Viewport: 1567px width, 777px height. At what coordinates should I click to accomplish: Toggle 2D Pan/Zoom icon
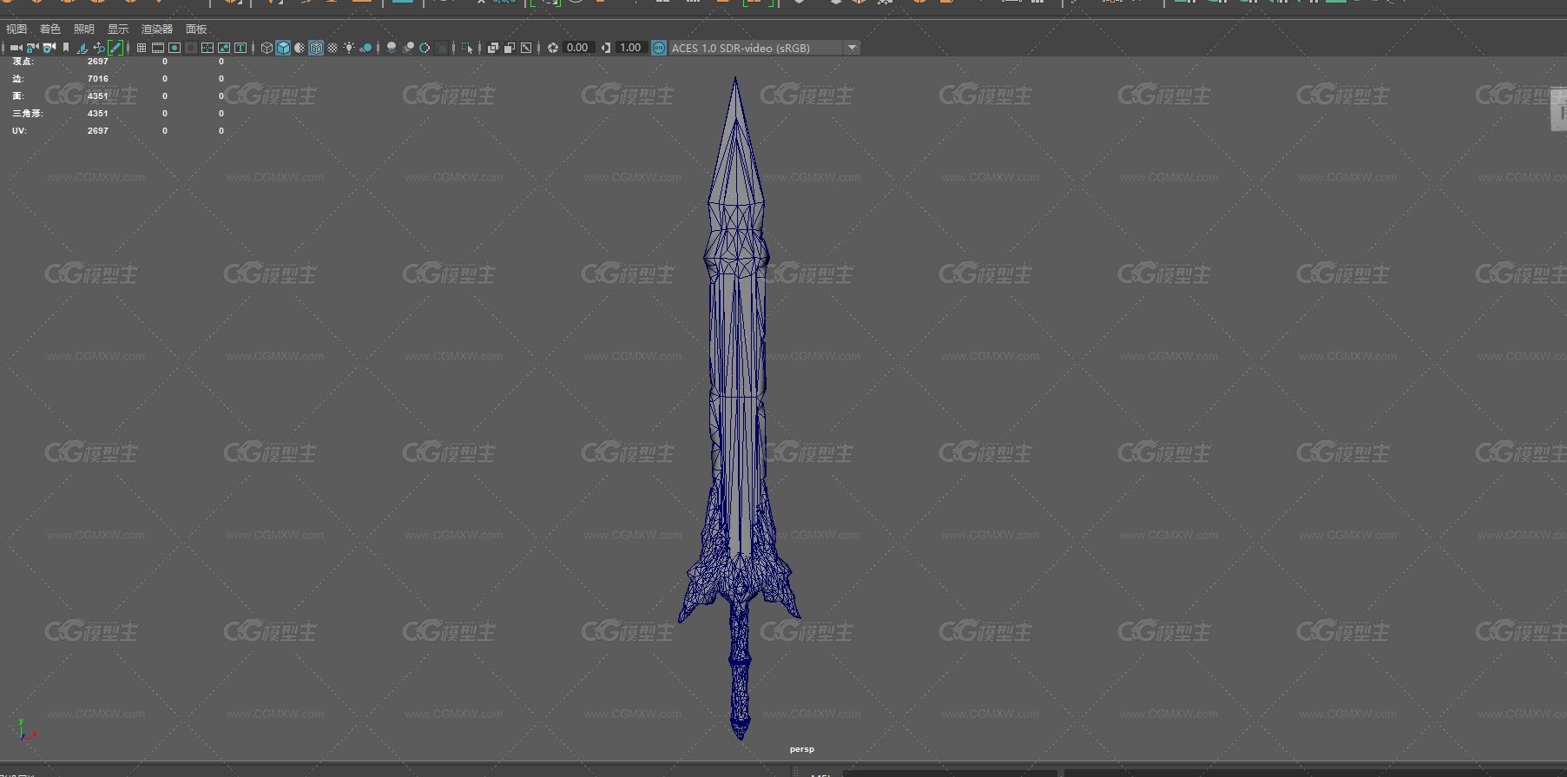click(99, 48)
